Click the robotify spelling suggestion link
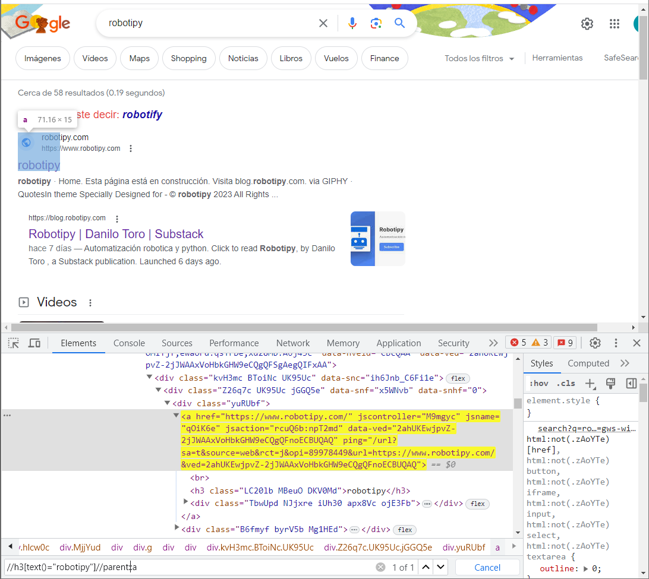 click(142, 114)
